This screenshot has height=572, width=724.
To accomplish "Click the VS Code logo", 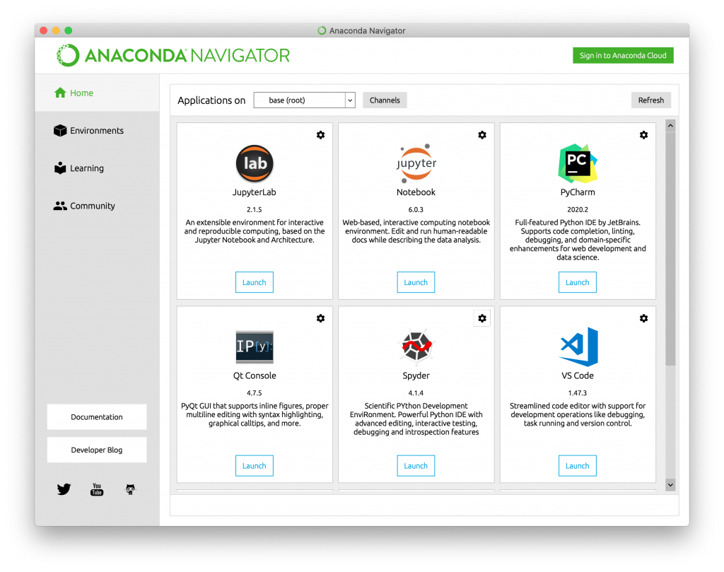I will tap(579, 346).
